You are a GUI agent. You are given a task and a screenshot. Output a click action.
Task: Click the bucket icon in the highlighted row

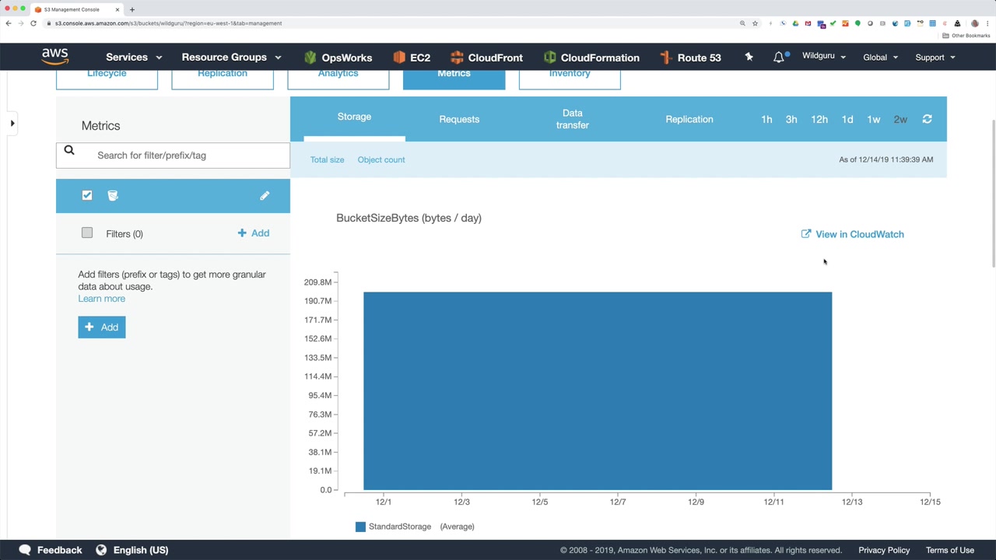[113, 195]
